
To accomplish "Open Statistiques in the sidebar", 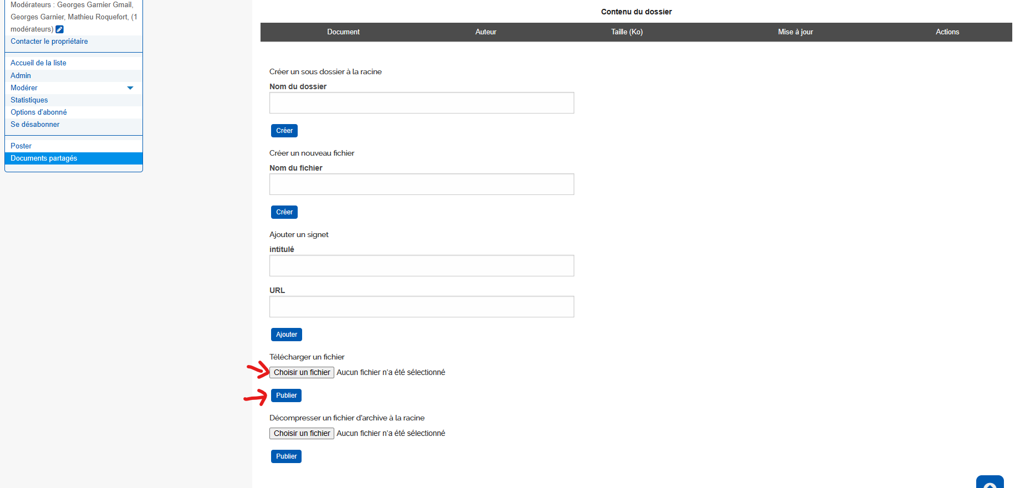I will coord(29,100).
